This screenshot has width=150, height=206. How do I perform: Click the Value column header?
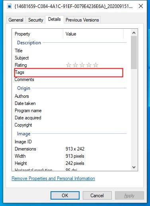pyautogui.click(x=94, y=34)
